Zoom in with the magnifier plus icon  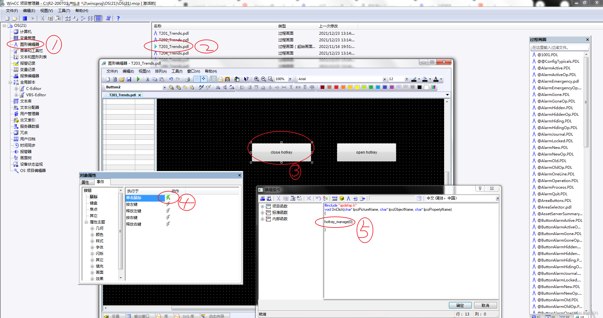coord(257,79)
